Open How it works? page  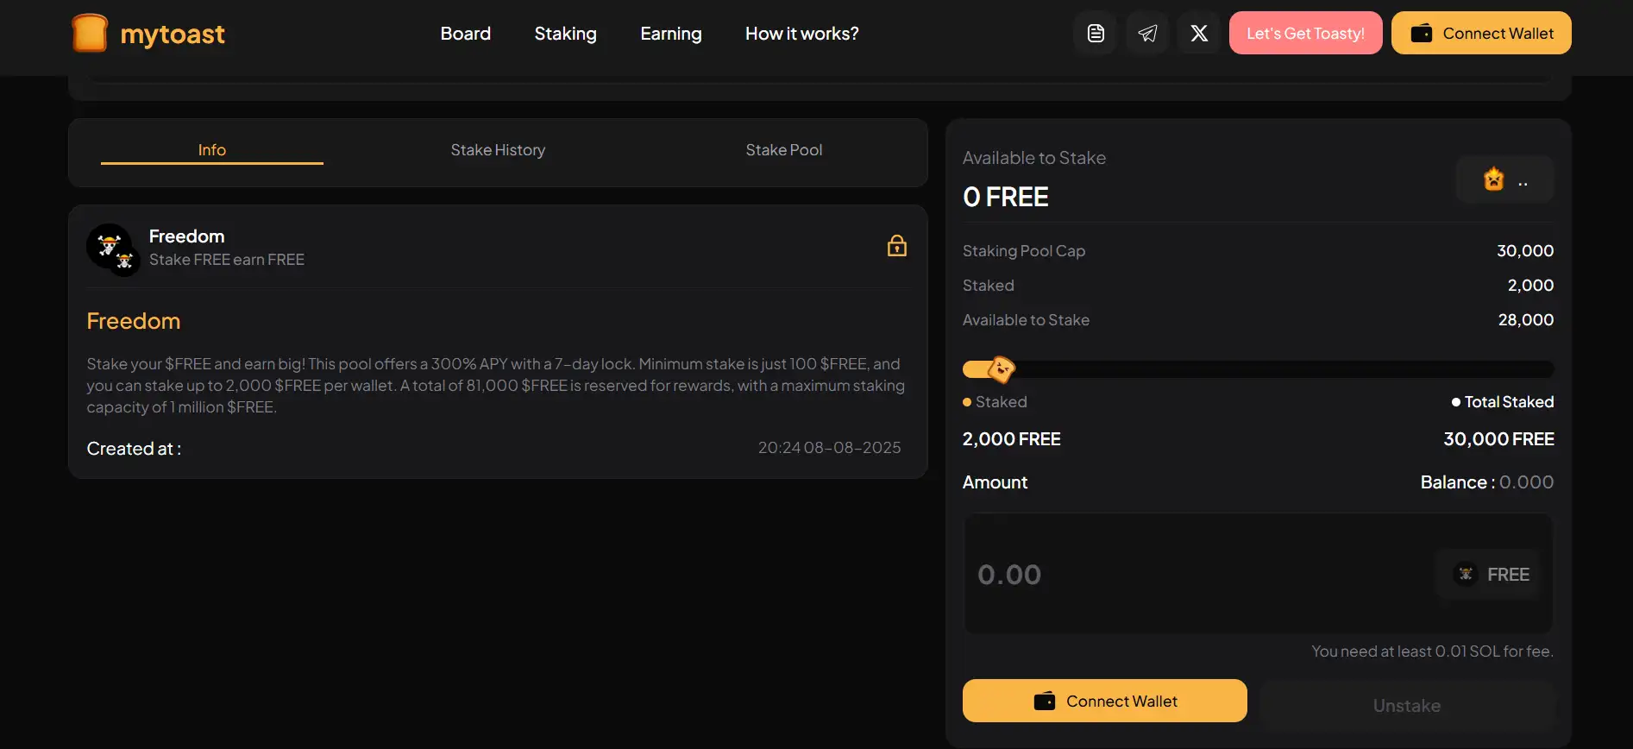tap(801, 34)
